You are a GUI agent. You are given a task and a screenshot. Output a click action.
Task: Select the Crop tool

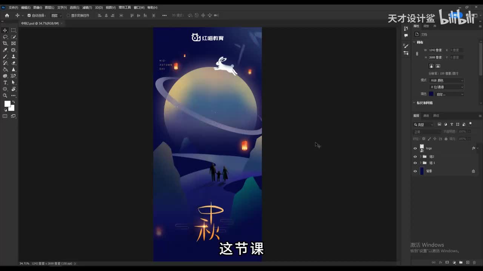(5, 43)
